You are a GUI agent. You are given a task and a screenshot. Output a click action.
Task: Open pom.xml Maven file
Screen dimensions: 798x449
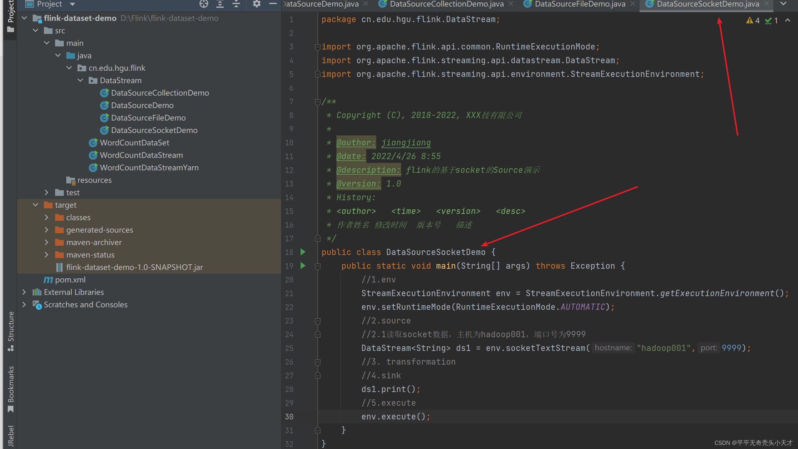[70, 280]
